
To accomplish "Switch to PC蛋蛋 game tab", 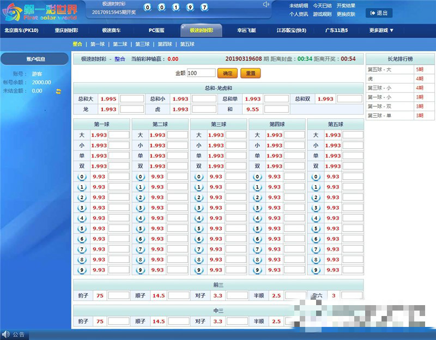I will coord(156,31).
